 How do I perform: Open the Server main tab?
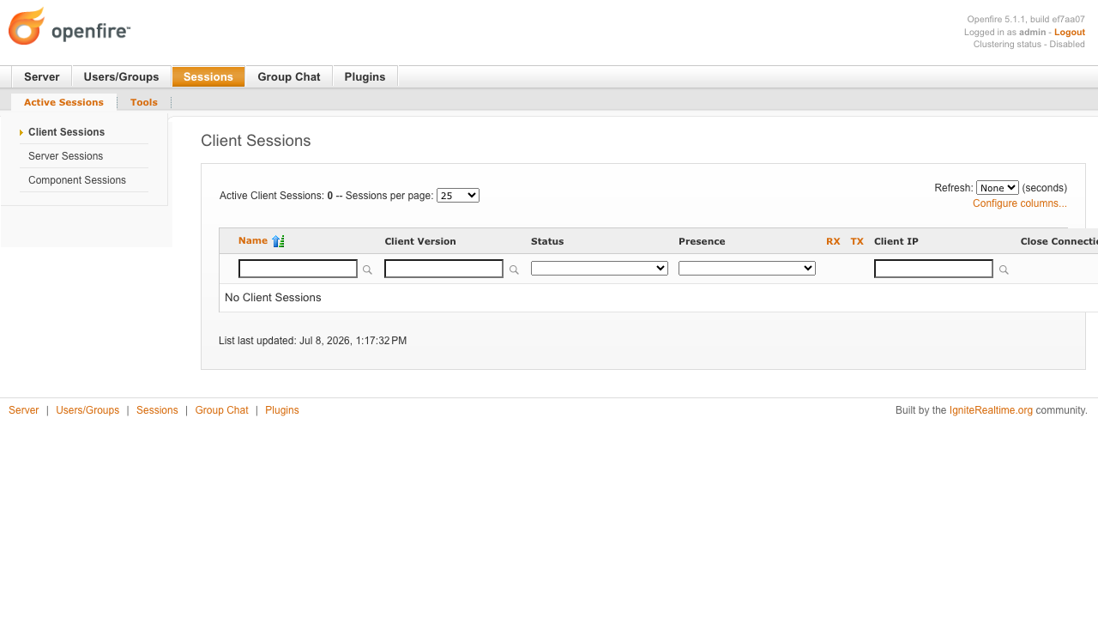(42, 77)
